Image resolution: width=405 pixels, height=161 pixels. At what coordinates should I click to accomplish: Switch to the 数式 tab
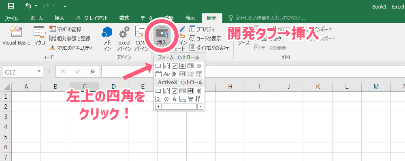coord(124,18)
